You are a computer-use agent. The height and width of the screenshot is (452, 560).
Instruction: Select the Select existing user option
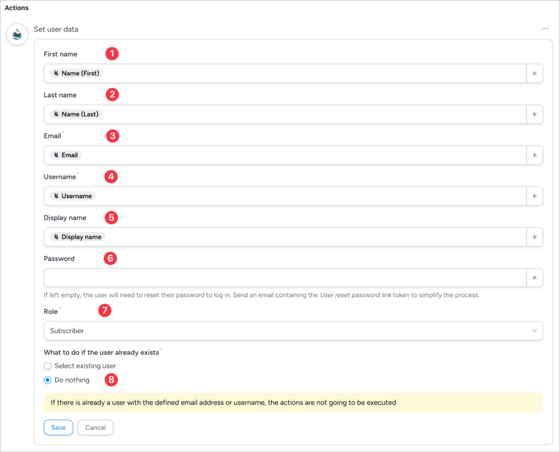[x=48, y=366]
